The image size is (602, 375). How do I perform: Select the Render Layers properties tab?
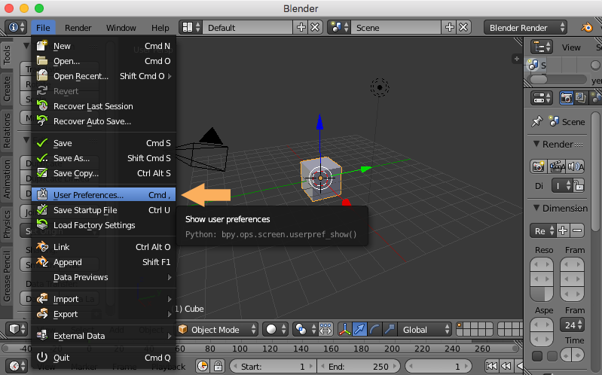point(580,97)
